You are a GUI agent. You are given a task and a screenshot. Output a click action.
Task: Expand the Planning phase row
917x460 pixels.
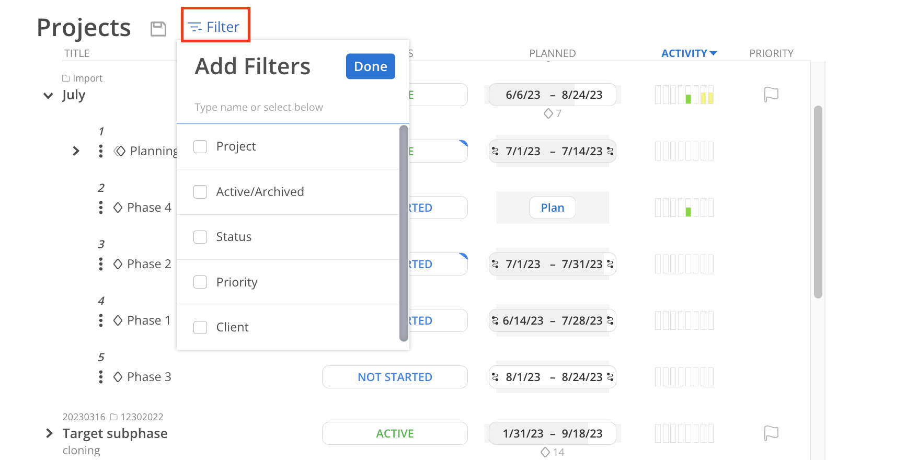point(76,151)
